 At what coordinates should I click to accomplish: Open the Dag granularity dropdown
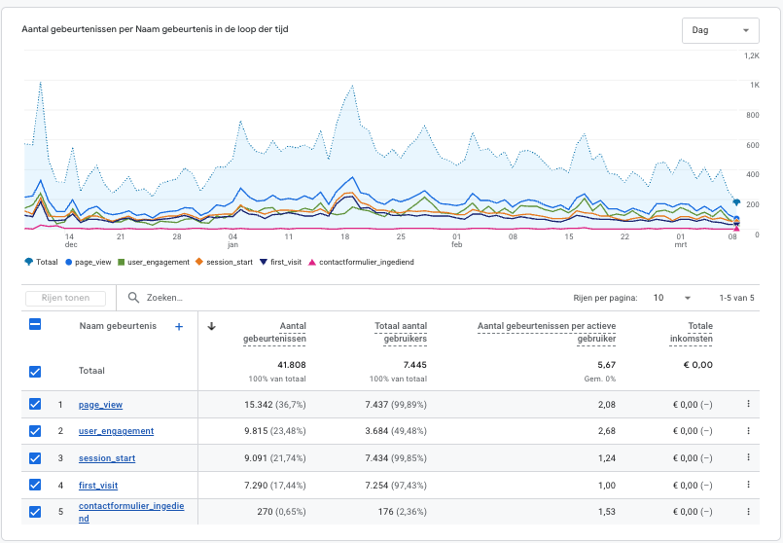tap(720, 30)
